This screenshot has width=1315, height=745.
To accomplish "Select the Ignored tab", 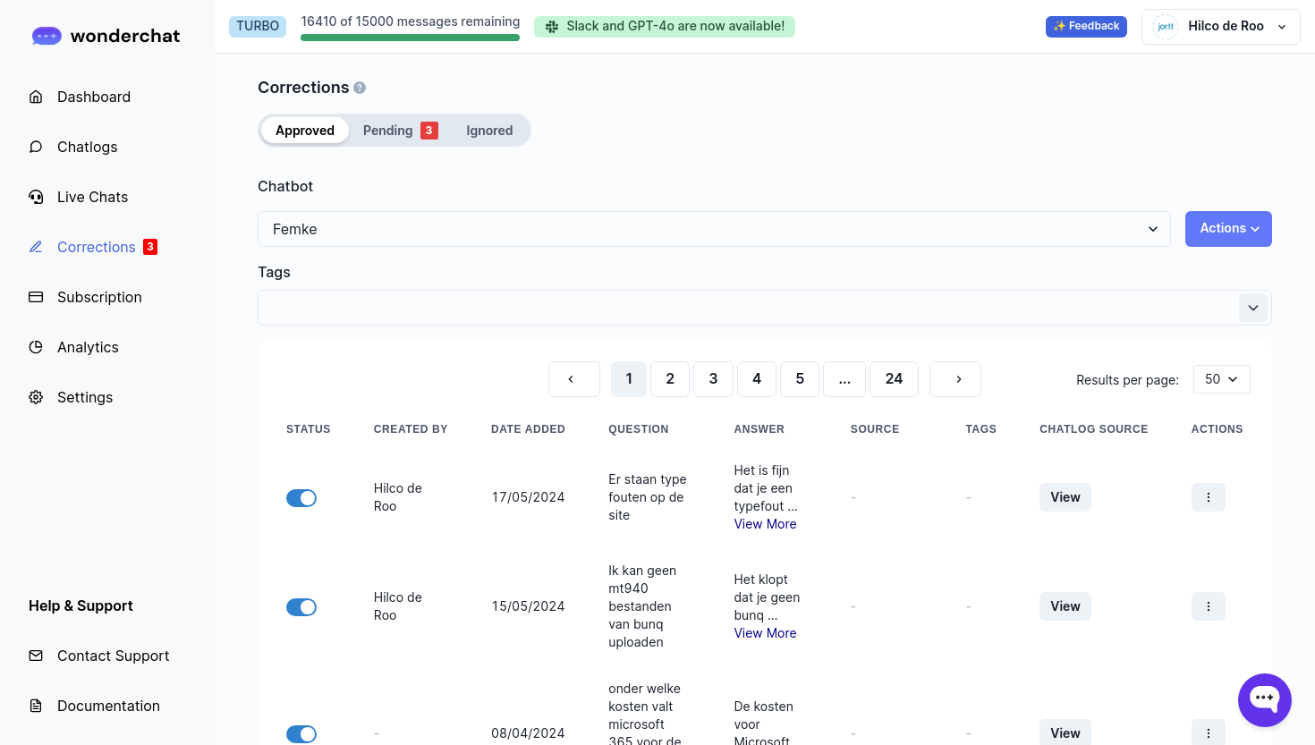I will coord(489,131).
